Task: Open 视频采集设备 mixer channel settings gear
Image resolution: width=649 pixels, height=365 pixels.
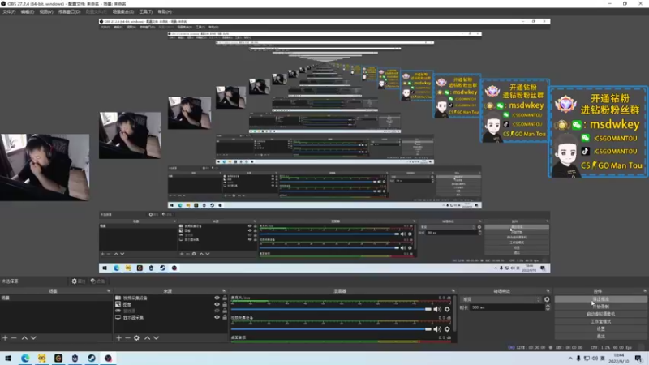Action: point(447,329)
